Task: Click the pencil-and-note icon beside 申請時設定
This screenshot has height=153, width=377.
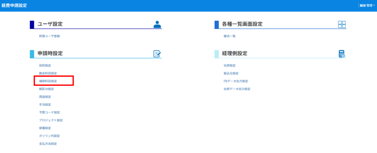Action: click(157, 54)
